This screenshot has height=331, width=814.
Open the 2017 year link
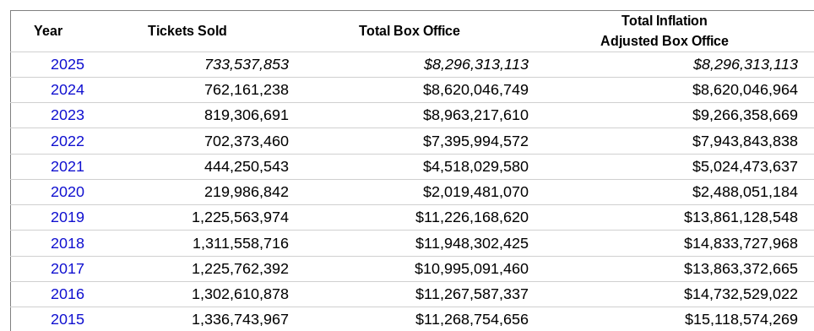coord(67,269)
